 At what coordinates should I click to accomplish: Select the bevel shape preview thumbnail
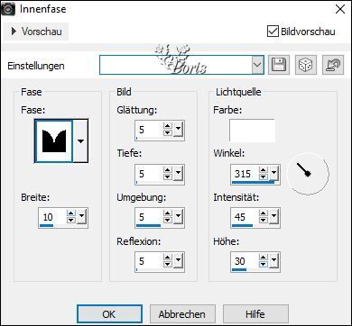[x=54, y=140]
